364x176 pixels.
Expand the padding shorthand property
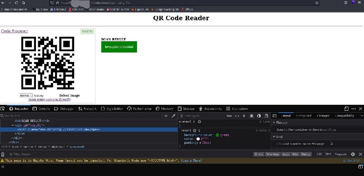(200, 143)
